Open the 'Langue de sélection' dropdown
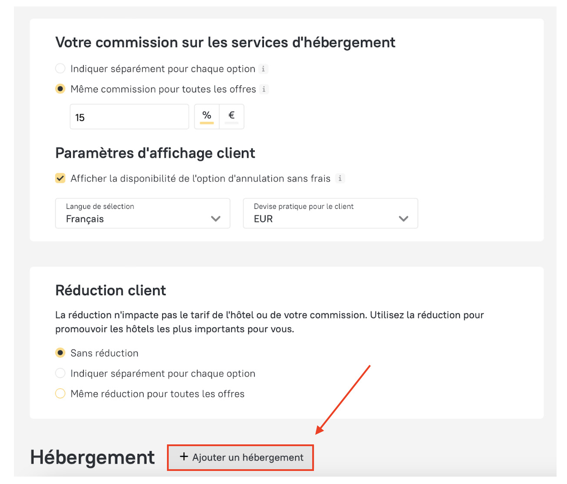Screen dimensions: 567x484 click(x=143, y=213)
